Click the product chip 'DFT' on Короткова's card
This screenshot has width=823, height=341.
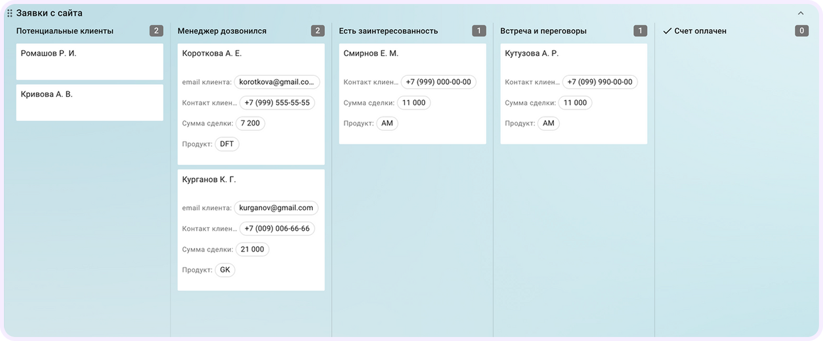point(226,144)
